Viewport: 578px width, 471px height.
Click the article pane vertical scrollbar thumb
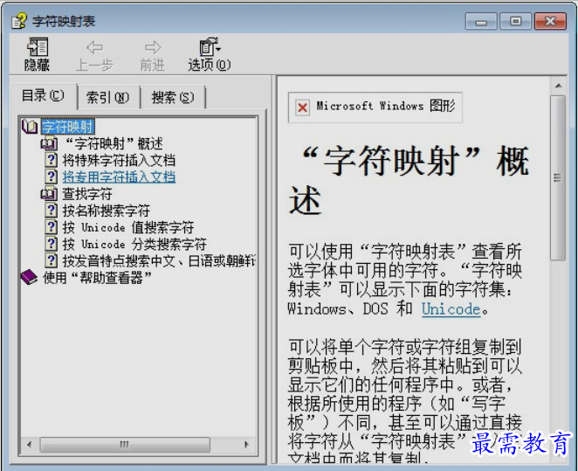pos(558,177)
